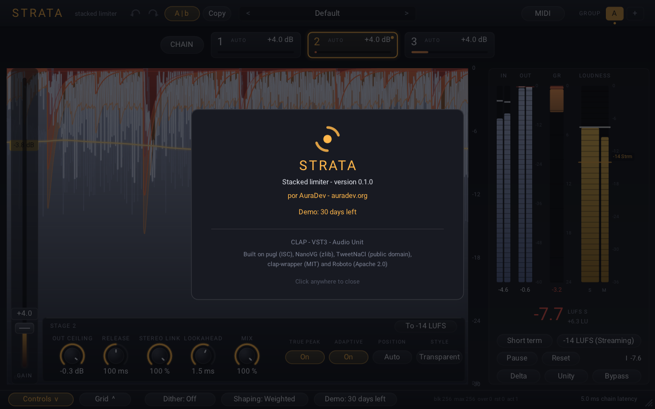
Task: Toggle Unity gain
Action: (x=566, y=376)
